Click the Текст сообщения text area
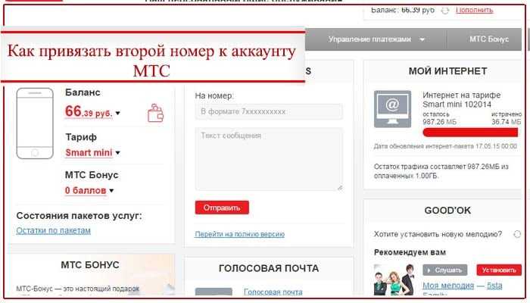The image size is (530, 303). click(269, 159)
